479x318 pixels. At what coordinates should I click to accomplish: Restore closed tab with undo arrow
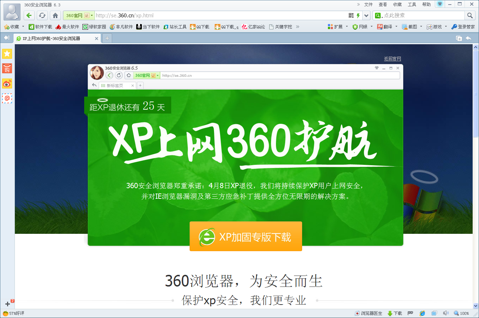[x=468, y=38]
